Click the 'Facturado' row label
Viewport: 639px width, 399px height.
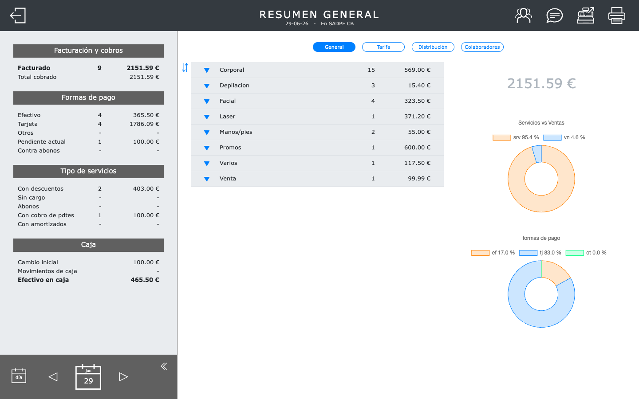(x=34, y=68)
